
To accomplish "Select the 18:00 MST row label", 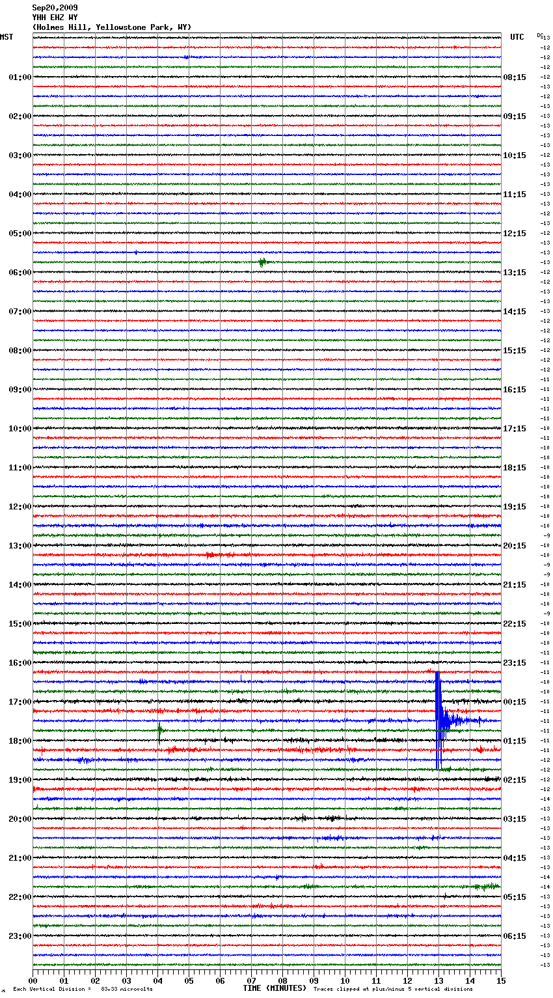I will coord(20,741).
